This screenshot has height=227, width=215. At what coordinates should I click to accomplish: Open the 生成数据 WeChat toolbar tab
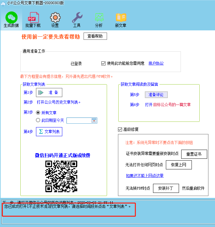pos(11,19)
